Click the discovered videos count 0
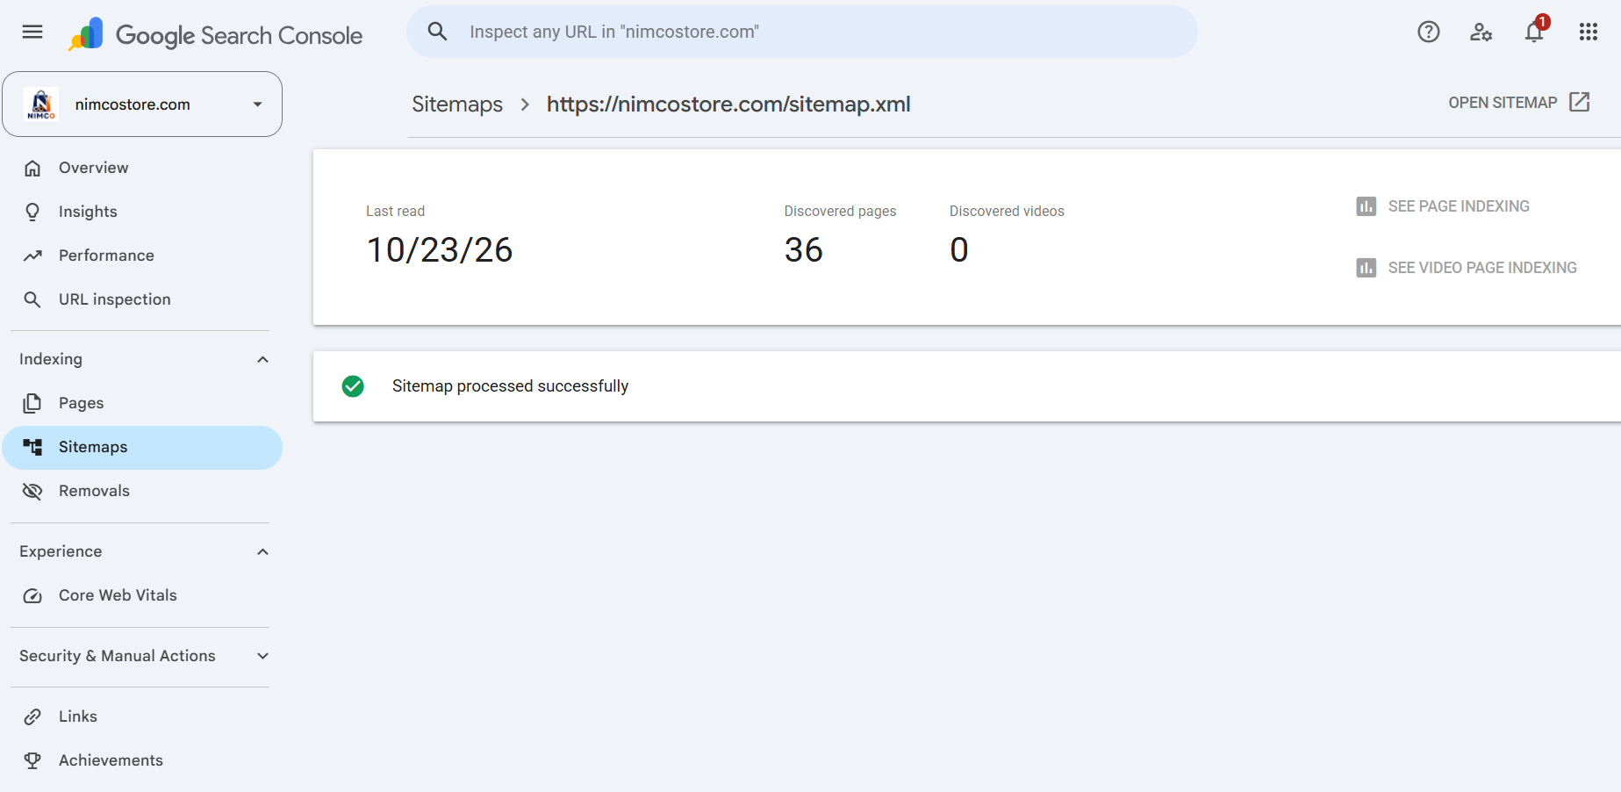 (x=959, y=250)
